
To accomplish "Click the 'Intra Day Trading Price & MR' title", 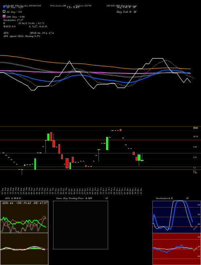I will (x=74, y=198).
